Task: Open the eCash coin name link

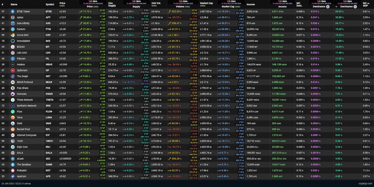Action: click(20, 159)
